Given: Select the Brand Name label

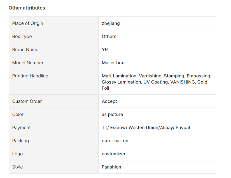Looking at the screenshot, I should (x=25, y=49).
